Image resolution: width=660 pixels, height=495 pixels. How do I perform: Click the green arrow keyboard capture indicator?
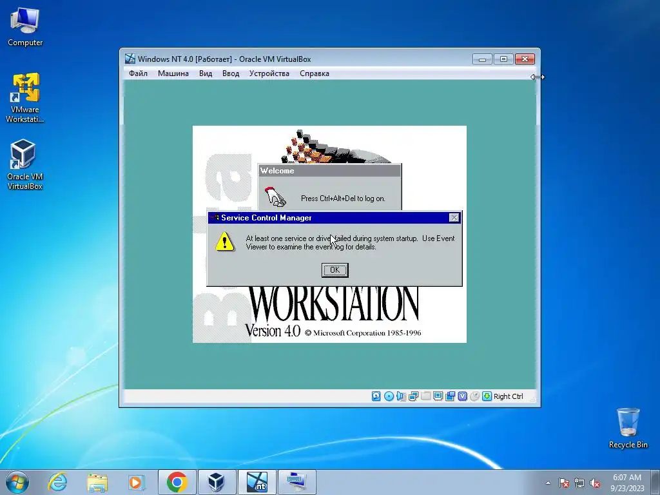[487, 396]
